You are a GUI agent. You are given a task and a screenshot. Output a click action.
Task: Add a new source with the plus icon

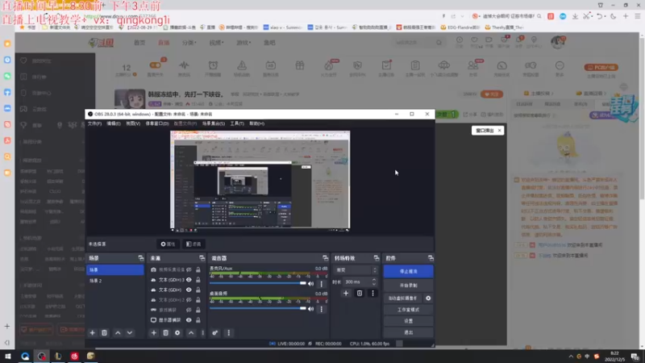coord(153,332)
